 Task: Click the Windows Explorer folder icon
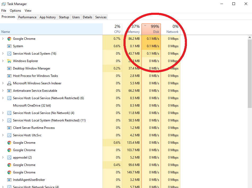(9, 61)
